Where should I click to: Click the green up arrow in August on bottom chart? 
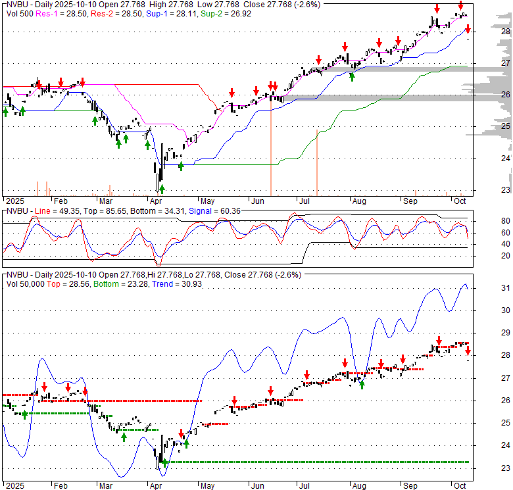[x=362, y=384]
